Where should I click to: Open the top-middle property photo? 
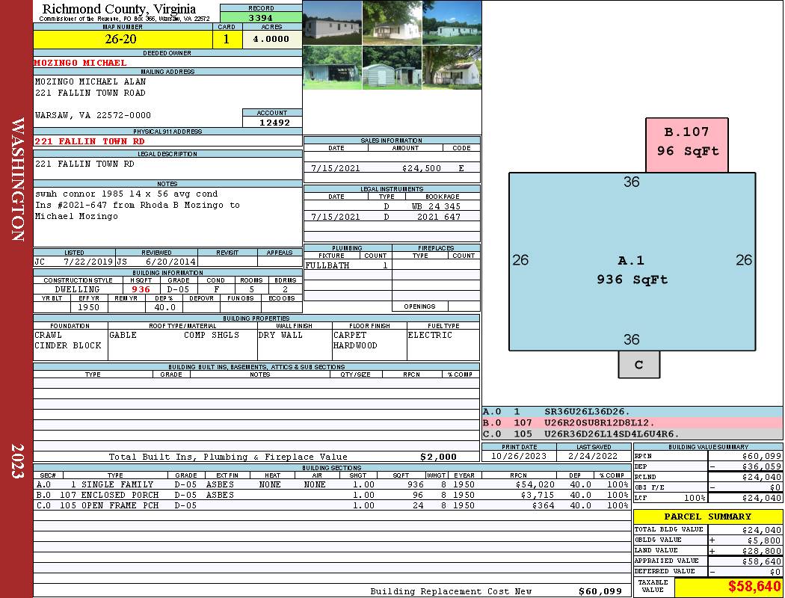tap(392, 23)
